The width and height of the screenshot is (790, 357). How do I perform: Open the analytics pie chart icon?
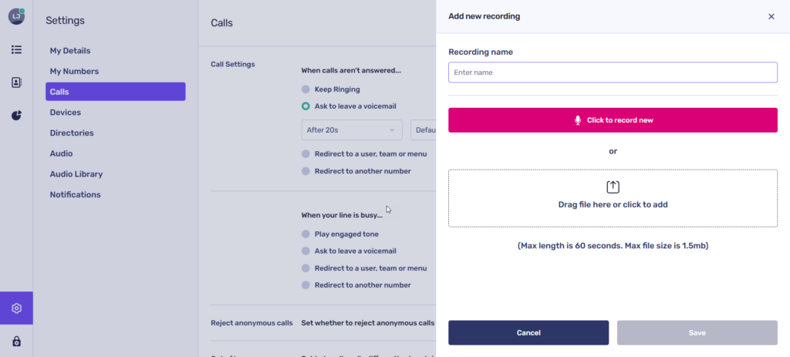(16, 116)
